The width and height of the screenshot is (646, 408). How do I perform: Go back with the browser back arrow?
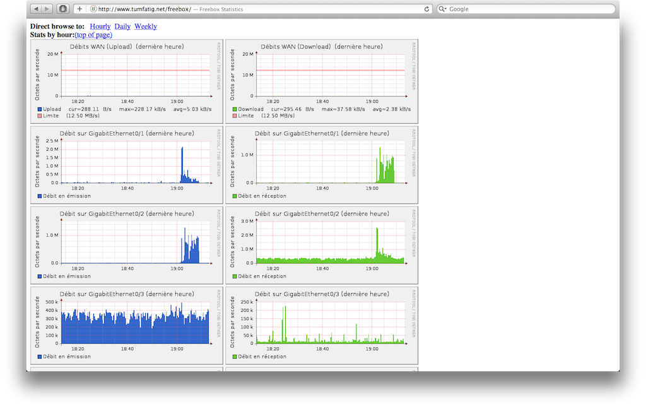pyautogui.click(x=36, y=9)
